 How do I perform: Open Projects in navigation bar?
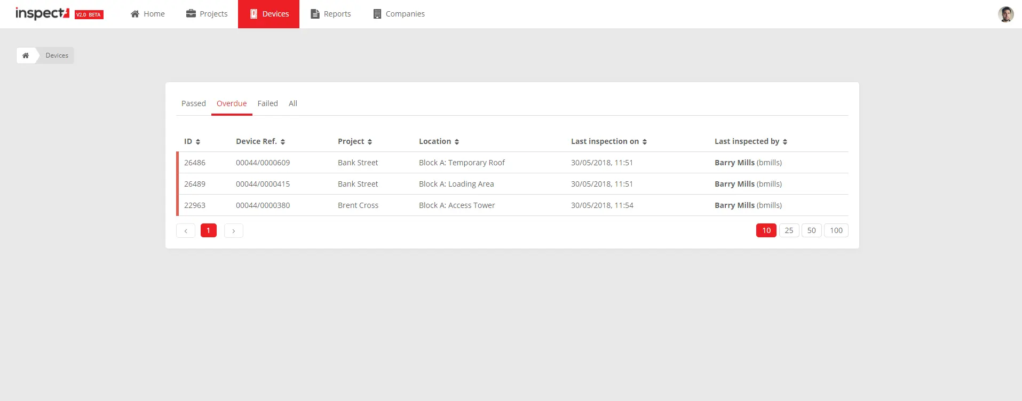click(x=207, y=14)
